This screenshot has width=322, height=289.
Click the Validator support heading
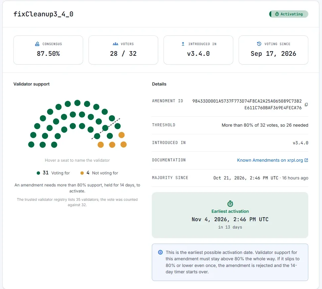31,84
